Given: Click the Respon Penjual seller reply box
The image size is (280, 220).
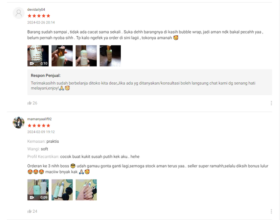Looking at the screenshot, I should (150, 82).
